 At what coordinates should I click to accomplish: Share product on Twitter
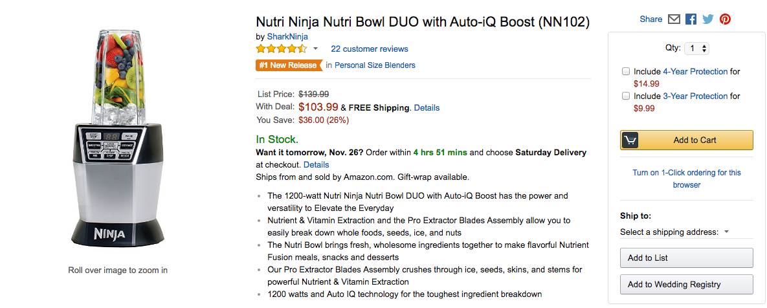[x=707, y=19]
